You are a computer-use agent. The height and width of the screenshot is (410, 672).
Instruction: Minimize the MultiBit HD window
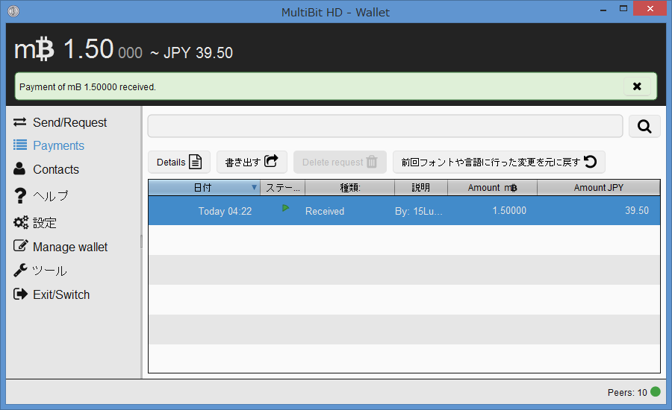603,9
